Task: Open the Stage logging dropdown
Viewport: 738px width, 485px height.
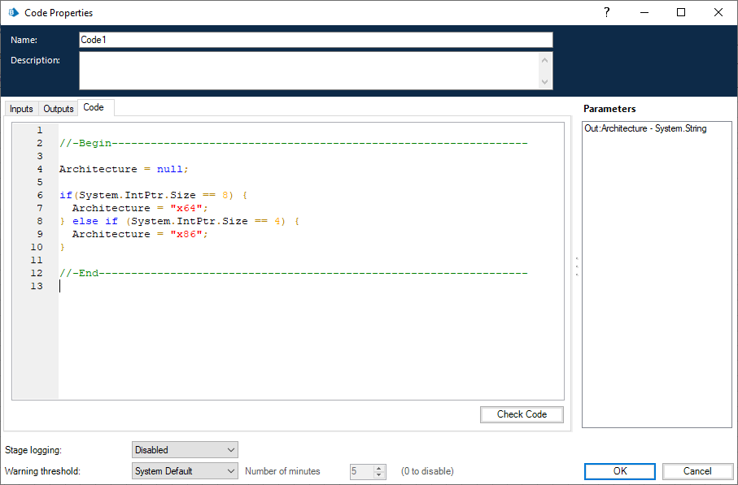Action: coord(185,450)
